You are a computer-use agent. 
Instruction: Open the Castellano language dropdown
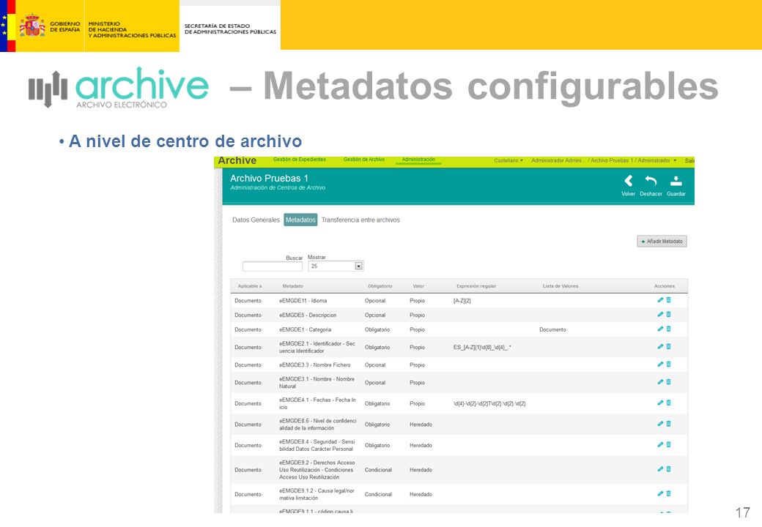508,160
